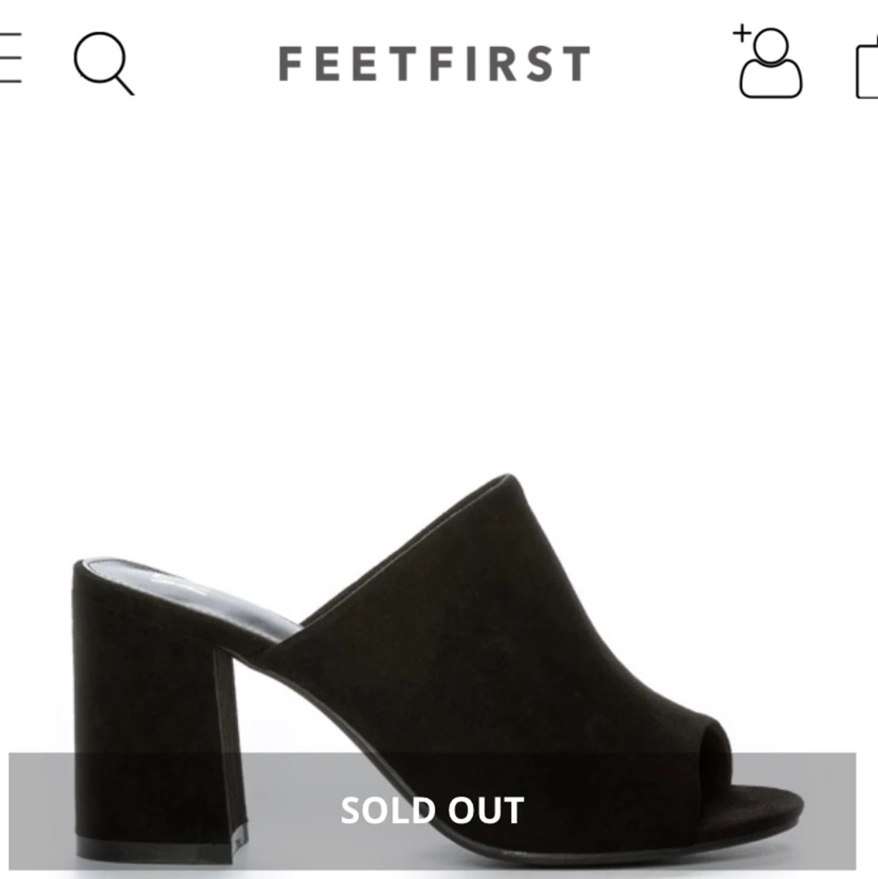Viewport: 878px width, 879px height.
Task: Open the shopping bag icon
Action: point(868,70)
